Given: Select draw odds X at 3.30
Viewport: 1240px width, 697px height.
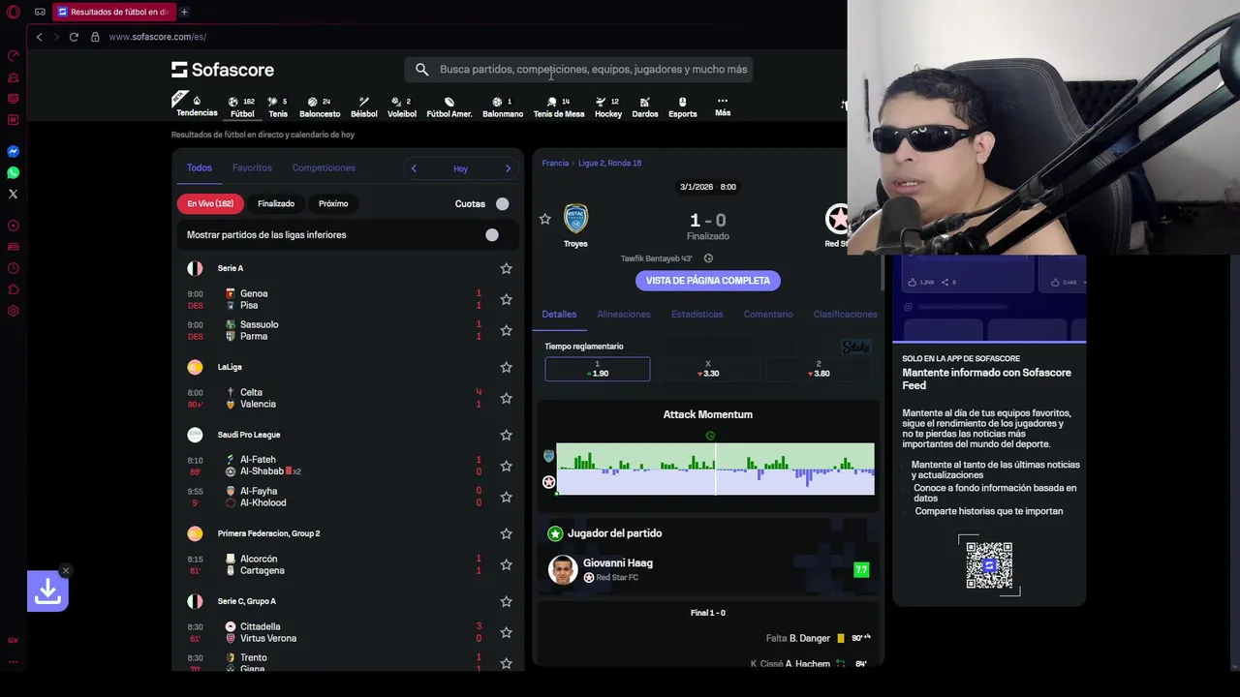Looking at the screenshot, I should [708, 369].
